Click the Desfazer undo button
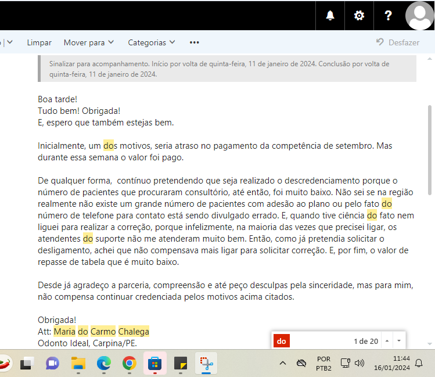435x377 pixels. click(x=398, y=42)
